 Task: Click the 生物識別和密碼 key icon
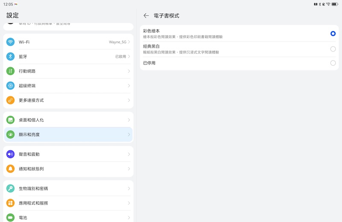pyautogui.click(x=11, y=188)
